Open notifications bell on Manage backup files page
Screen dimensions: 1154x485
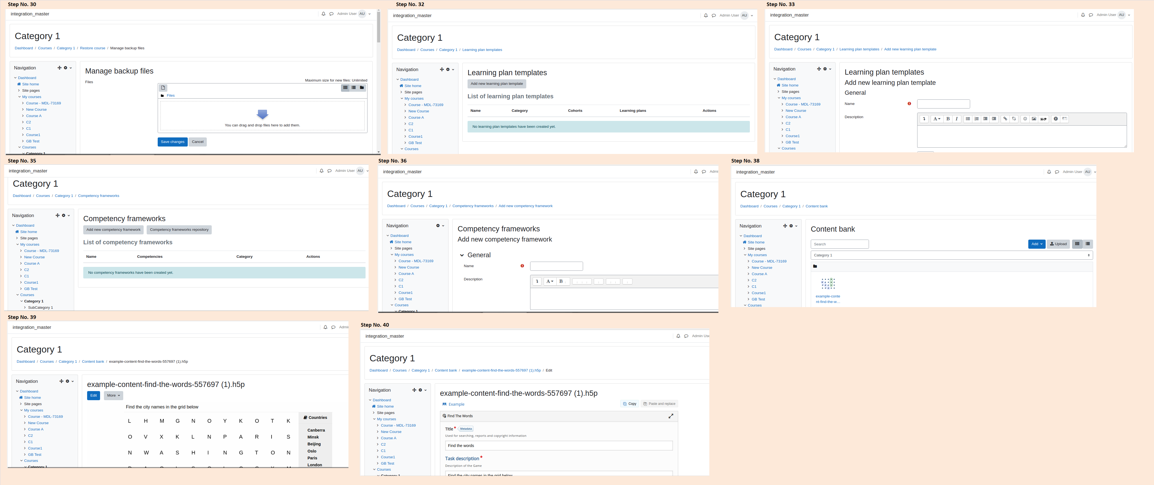pos(323,14)
